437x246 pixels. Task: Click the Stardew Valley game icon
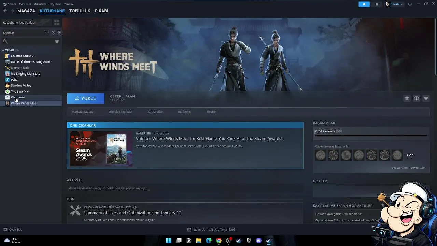point(8,85)
